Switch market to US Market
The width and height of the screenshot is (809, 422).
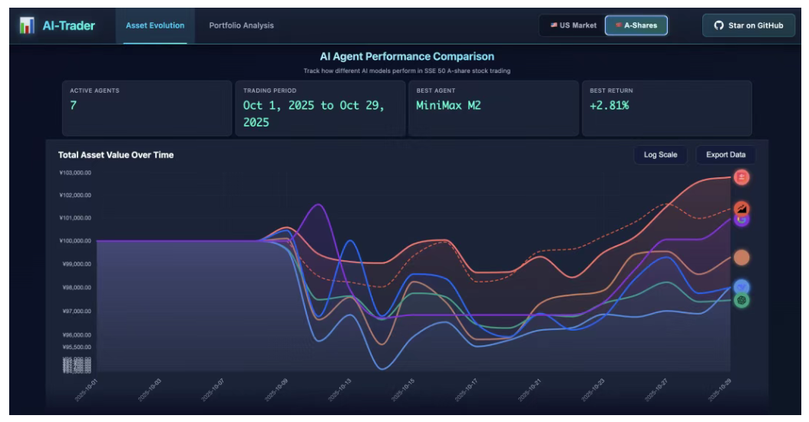[573, 25]
